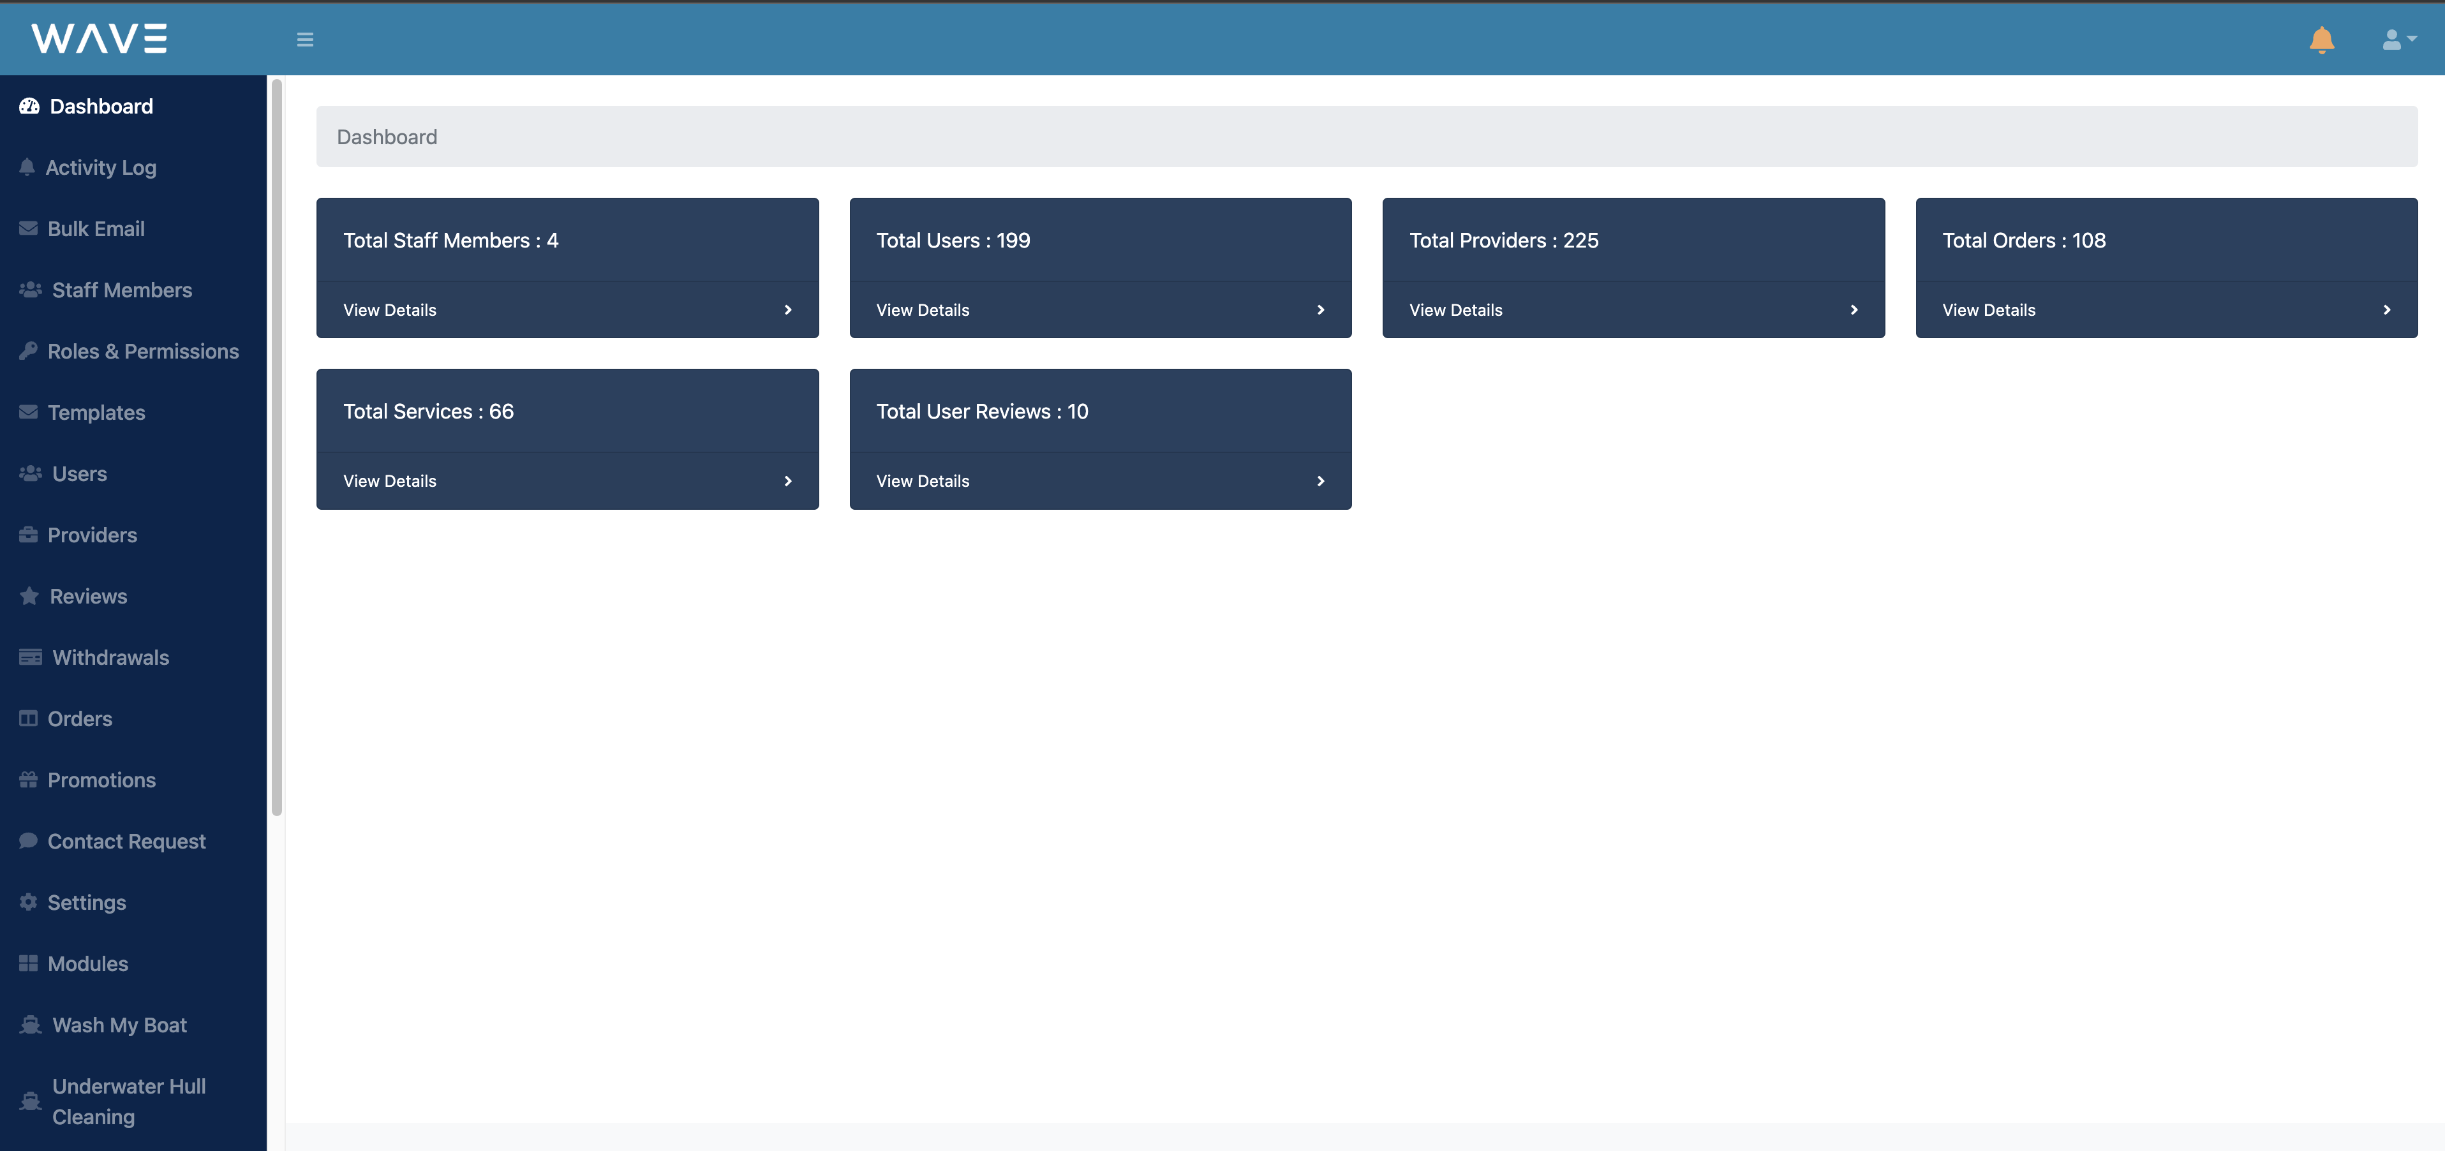Click the Withdrawals card icon
Image resolution: width=2445 pixels, height=1151 pixels.
coord(31,657)
